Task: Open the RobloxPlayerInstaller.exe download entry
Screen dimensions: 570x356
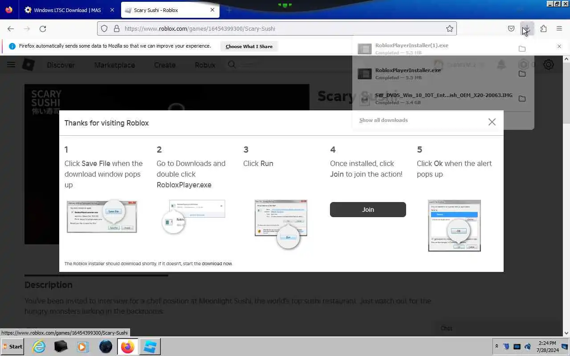Action: pyautogui.click(x=436, y=73)
